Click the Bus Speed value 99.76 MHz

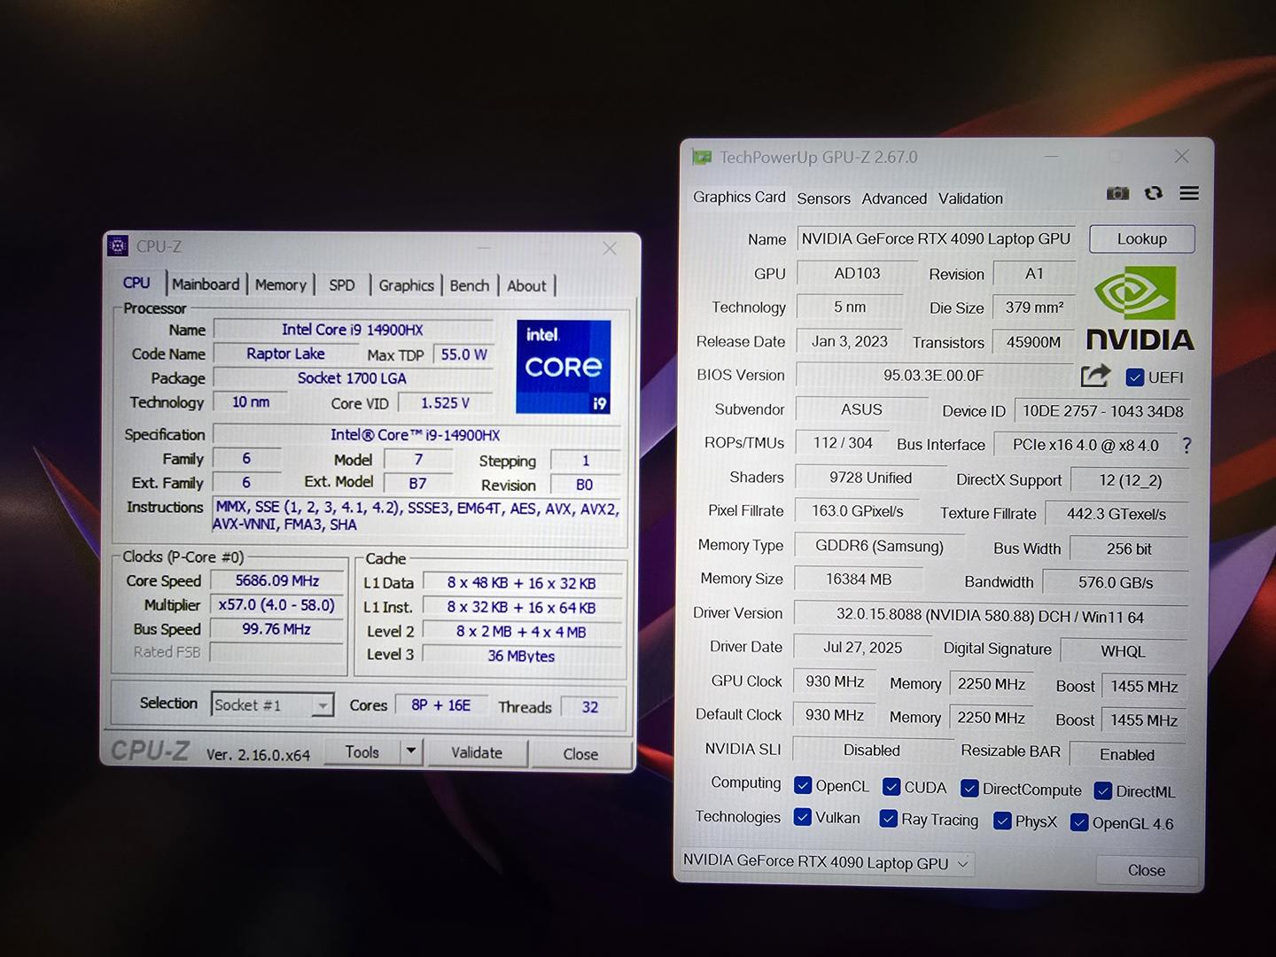click(x=277, y=629)
